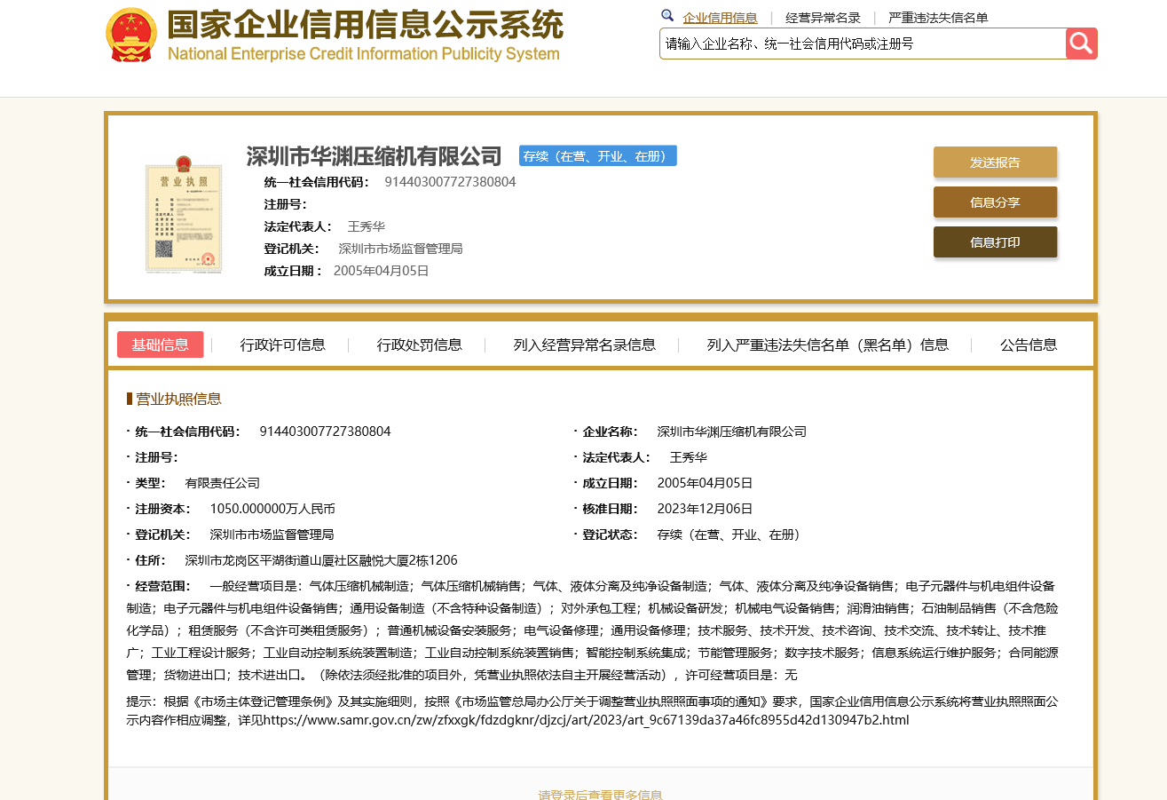Click the English subtitle National Enterprise Credit Information Publicity System
Image resolution: width=1167 pixels, height=800 pixels.
(x=363, y=53)
